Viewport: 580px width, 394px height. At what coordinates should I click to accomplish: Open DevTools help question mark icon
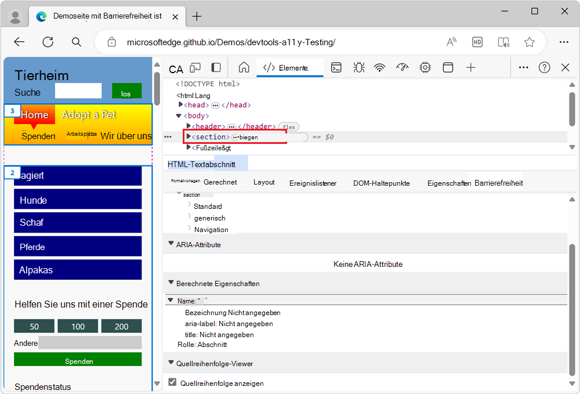[x=544, y=67]
